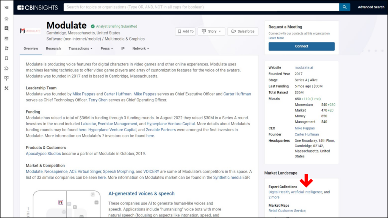
Task: Expand the left sidebar menu
Action: [6, 7]
